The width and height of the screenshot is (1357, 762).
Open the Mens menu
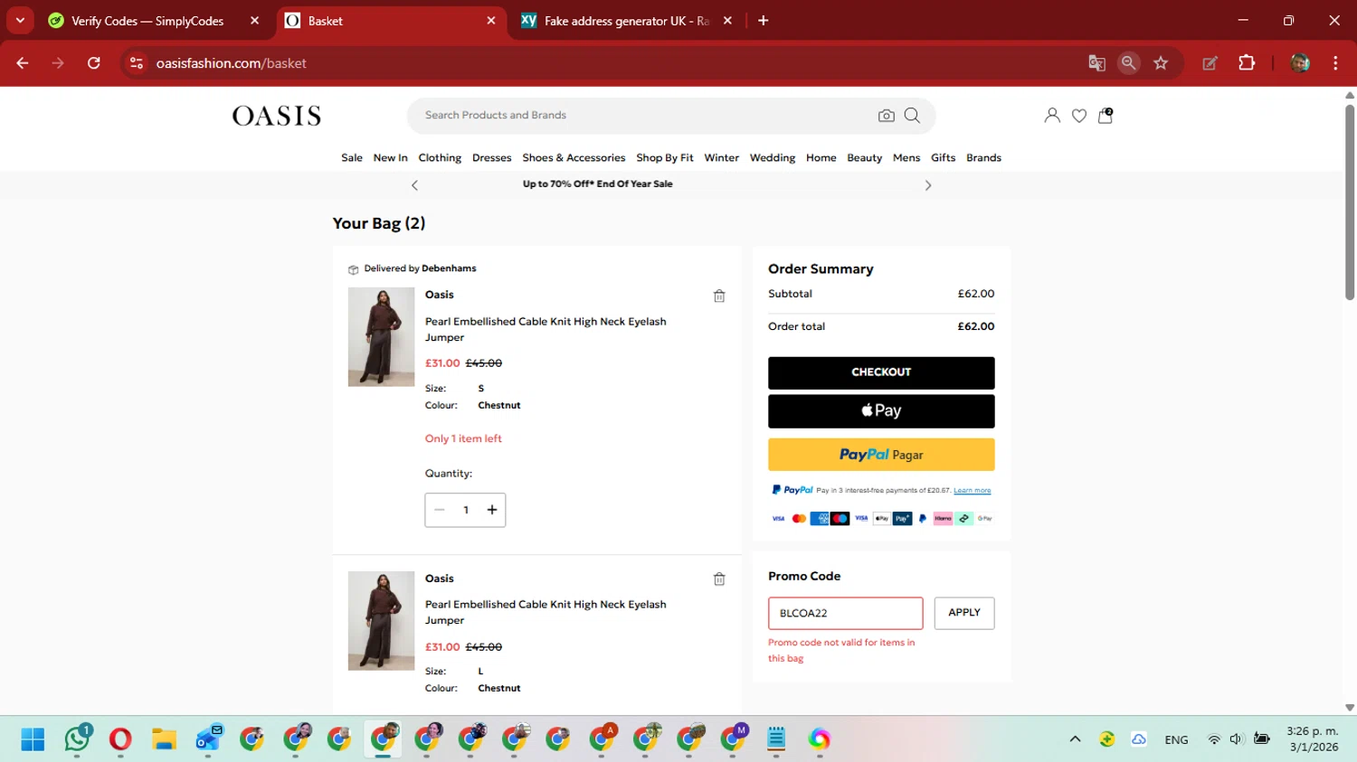pos(906,158)
